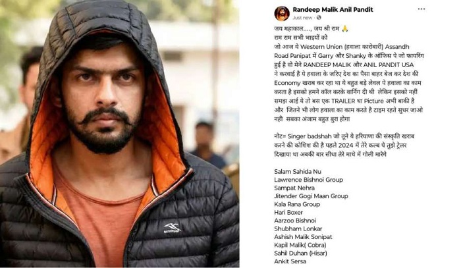This screenshot has width=461, height=268.
Task: Select the "Lawrence Bishnoi Group" line
Action: coord(308,180)
